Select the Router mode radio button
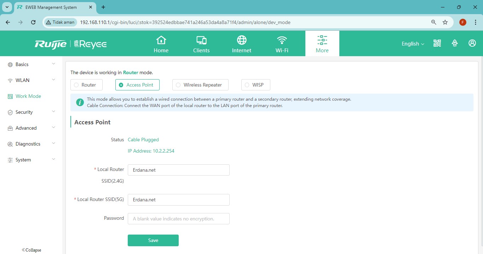This screenshot has height=254, width=483. pos(76,85)
